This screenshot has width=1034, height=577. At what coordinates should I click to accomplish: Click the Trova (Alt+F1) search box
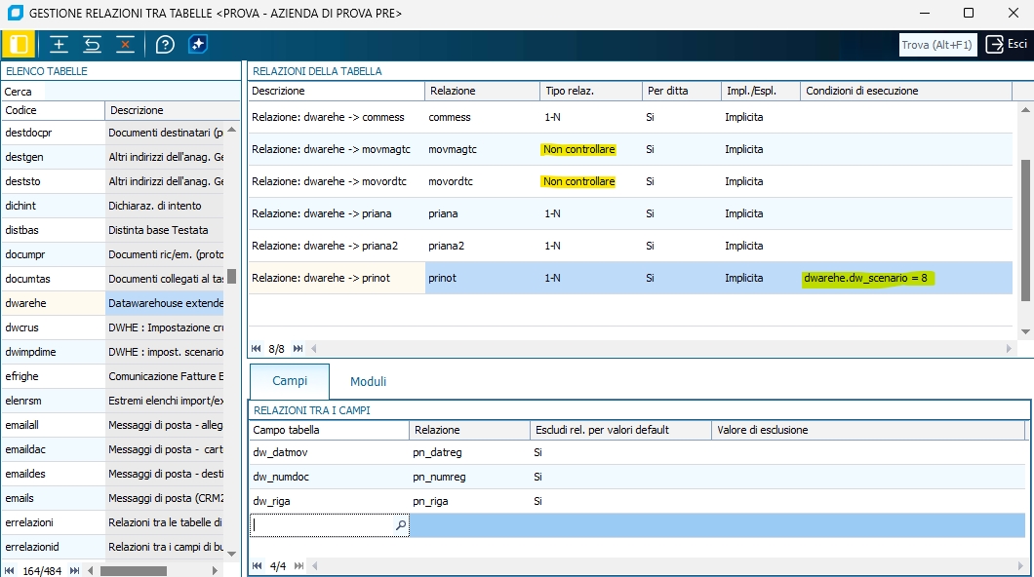(x=936, y=45)
